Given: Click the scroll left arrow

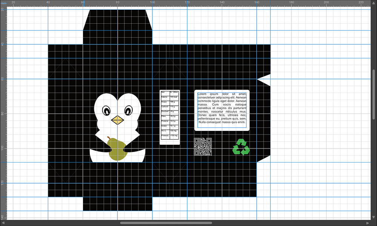Looking at the screenshot, I should pos(3,223).
